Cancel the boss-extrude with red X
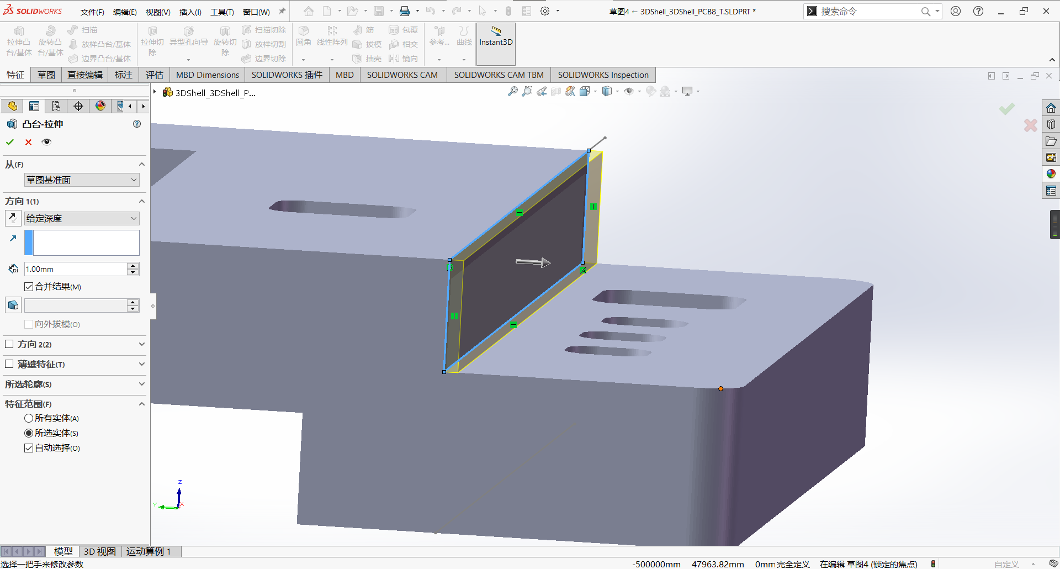Viewport: 1060px width, 569px height. click(29, 142)
